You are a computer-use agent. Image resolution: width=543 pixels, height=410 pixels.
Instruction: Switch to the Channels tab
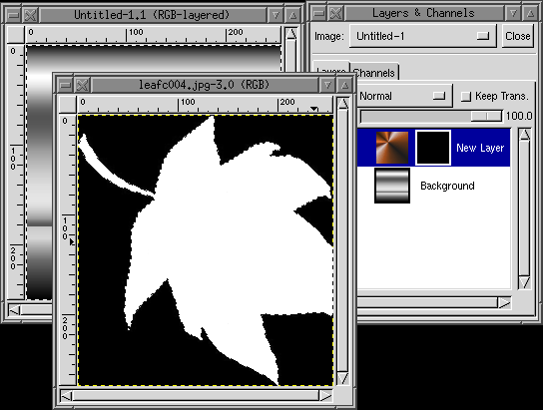[374, 73]
